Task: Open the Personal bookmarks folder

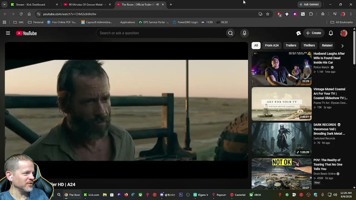Action: (36, 22)
